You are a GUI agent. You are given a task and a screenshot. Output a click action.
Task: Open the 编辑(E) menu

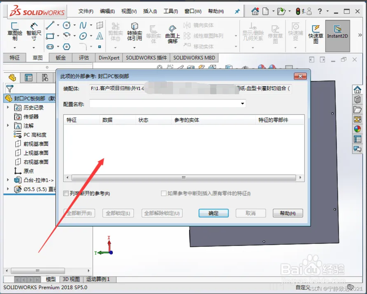click(107, 11)
